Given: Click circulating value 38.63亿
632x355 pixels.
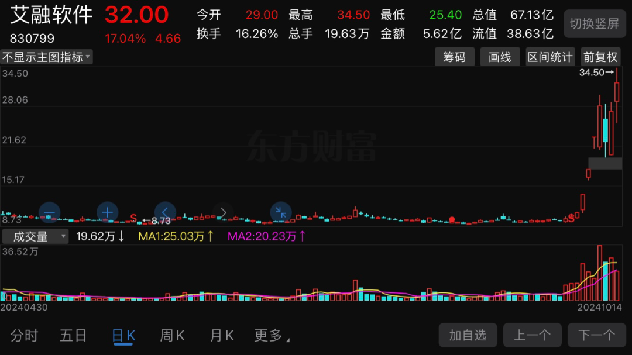Looking at the screenshot, I should [x=530, y=34].
